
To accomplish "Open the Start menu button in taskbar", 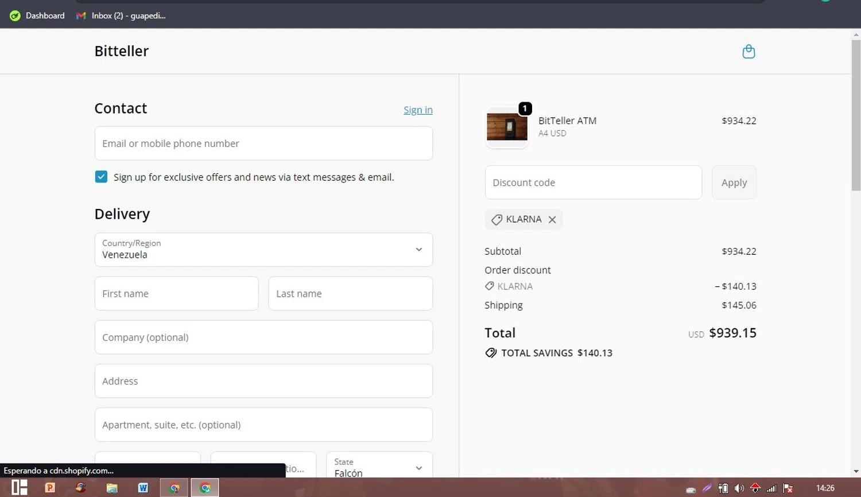I will point(20,488).
